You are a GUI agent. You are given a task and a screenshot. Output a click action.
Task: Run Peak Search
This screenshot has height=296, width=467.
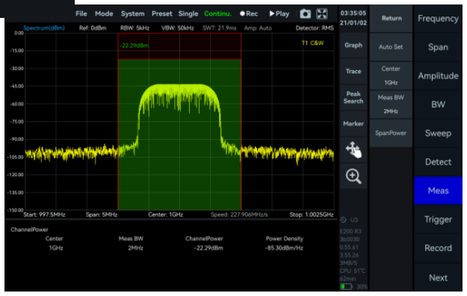353,97
